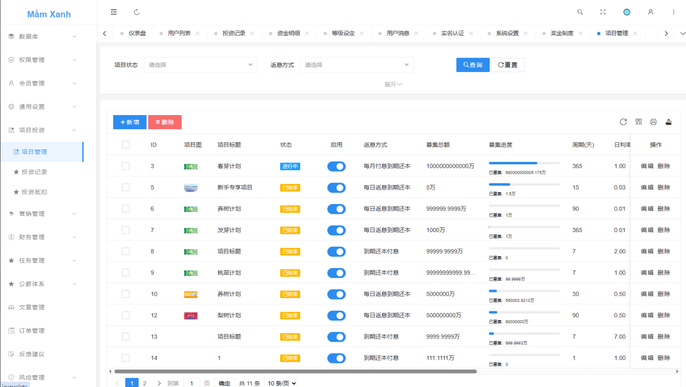Expand more filters with 展开

[393, 84]
